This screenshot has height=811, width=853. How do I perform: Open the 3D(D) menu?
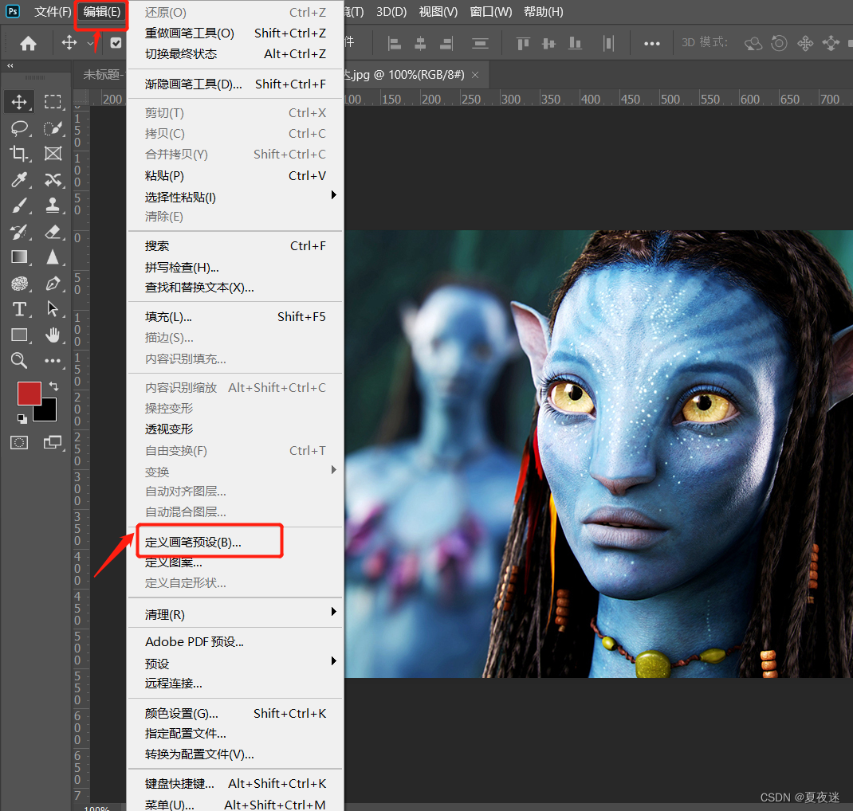(391, 11)
